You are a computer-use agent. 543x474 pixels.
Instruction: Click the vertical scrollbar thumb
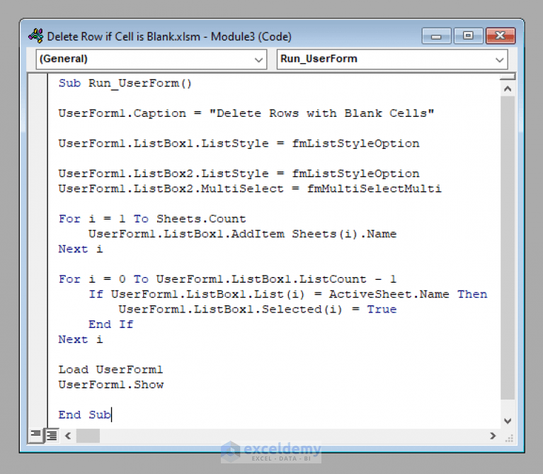[x=508, y=248]
